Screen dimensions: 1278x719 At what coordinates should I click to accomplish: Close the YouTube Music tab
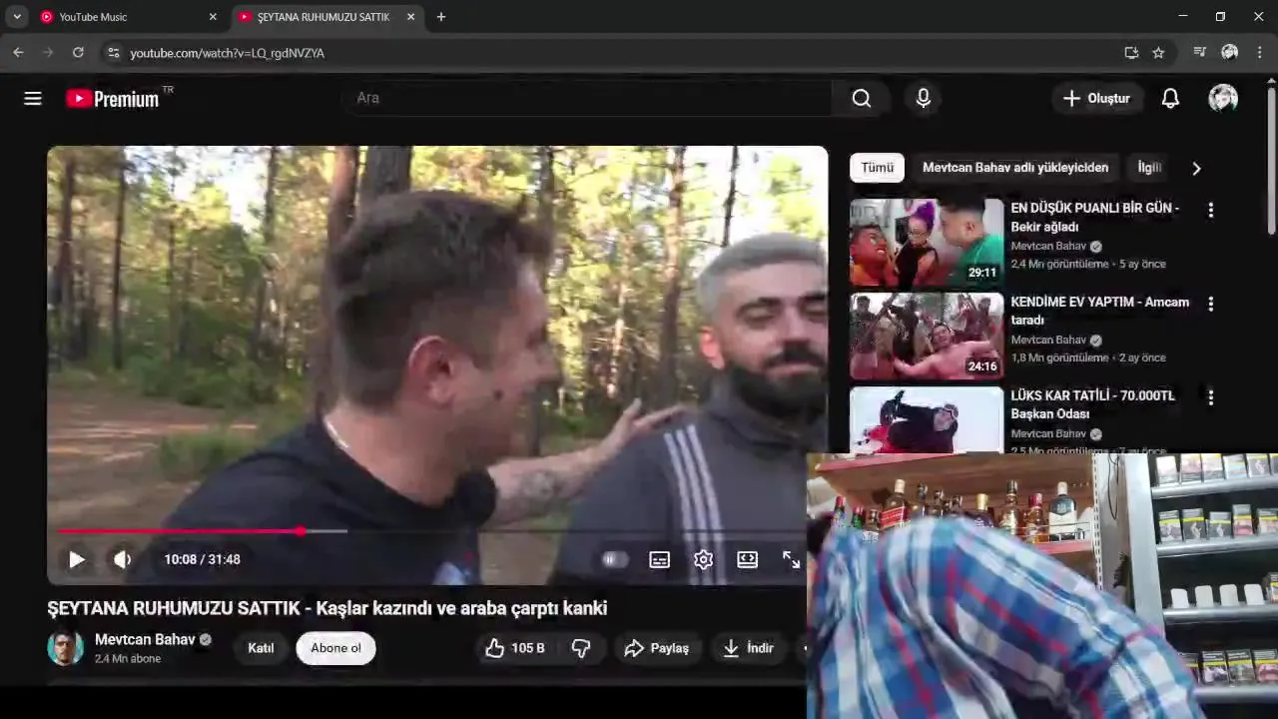tap(213, 17)
